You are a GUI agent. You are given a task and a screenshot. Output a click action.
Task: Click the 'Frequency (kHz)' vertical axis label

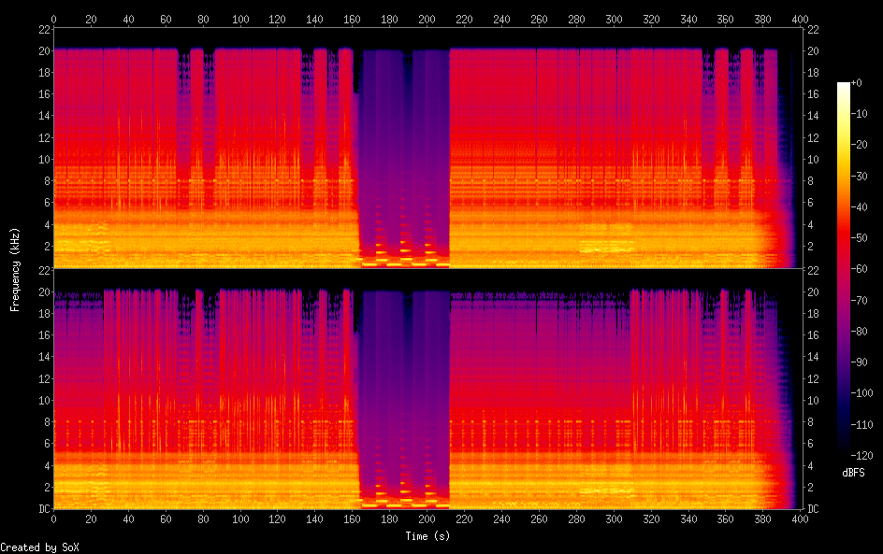point(14,269)
